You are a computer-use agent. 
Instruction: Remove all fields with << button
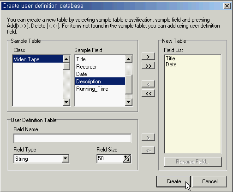click(x=148, y=93)
